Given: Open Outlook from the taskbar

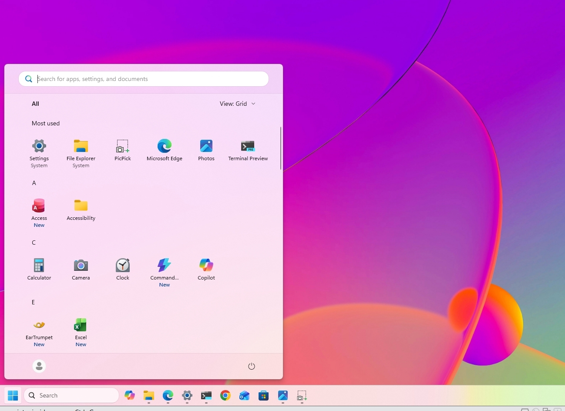Looking at the screenshot, I should point(245,395).
